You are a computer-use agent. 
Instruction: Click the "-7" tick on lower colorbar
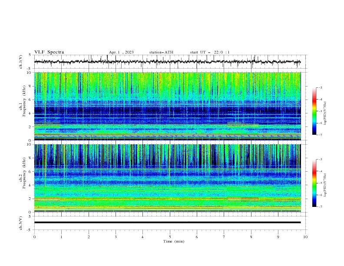pyautogui.click(x=320, y=207)
